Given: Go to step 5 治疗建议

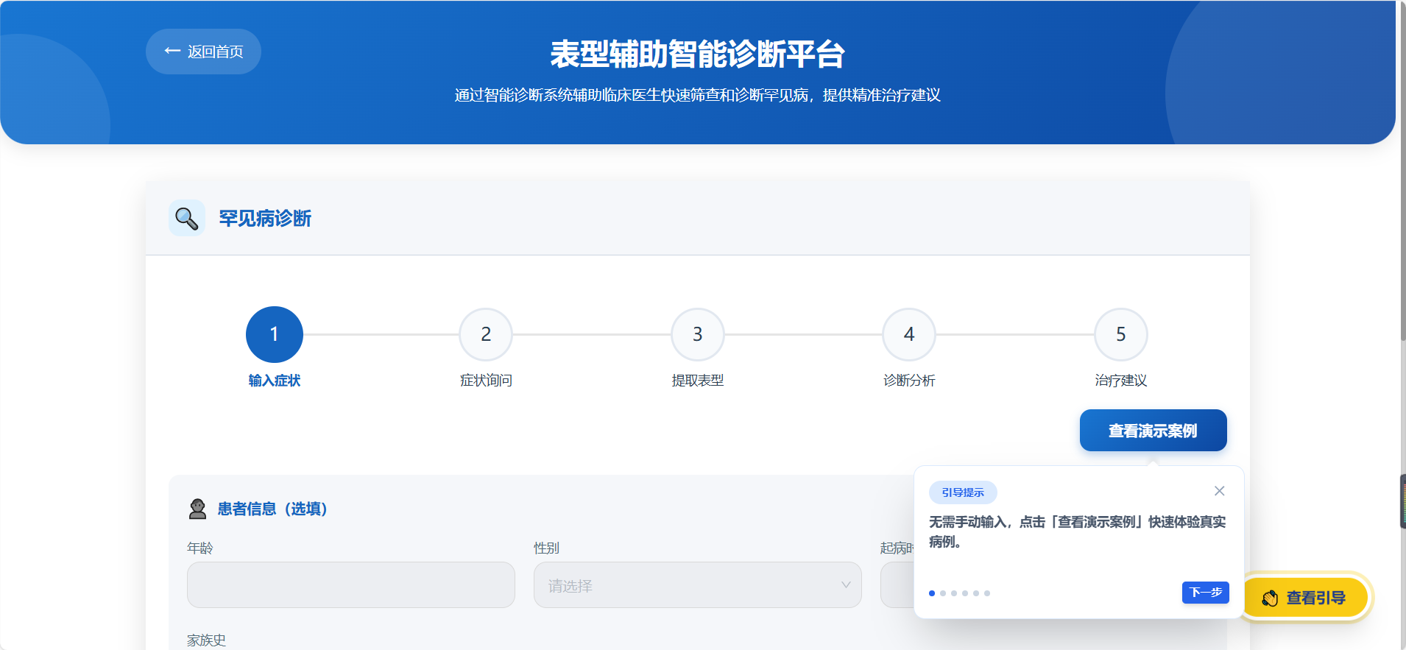Looking at the screenshot, I should pos(1120,334).
